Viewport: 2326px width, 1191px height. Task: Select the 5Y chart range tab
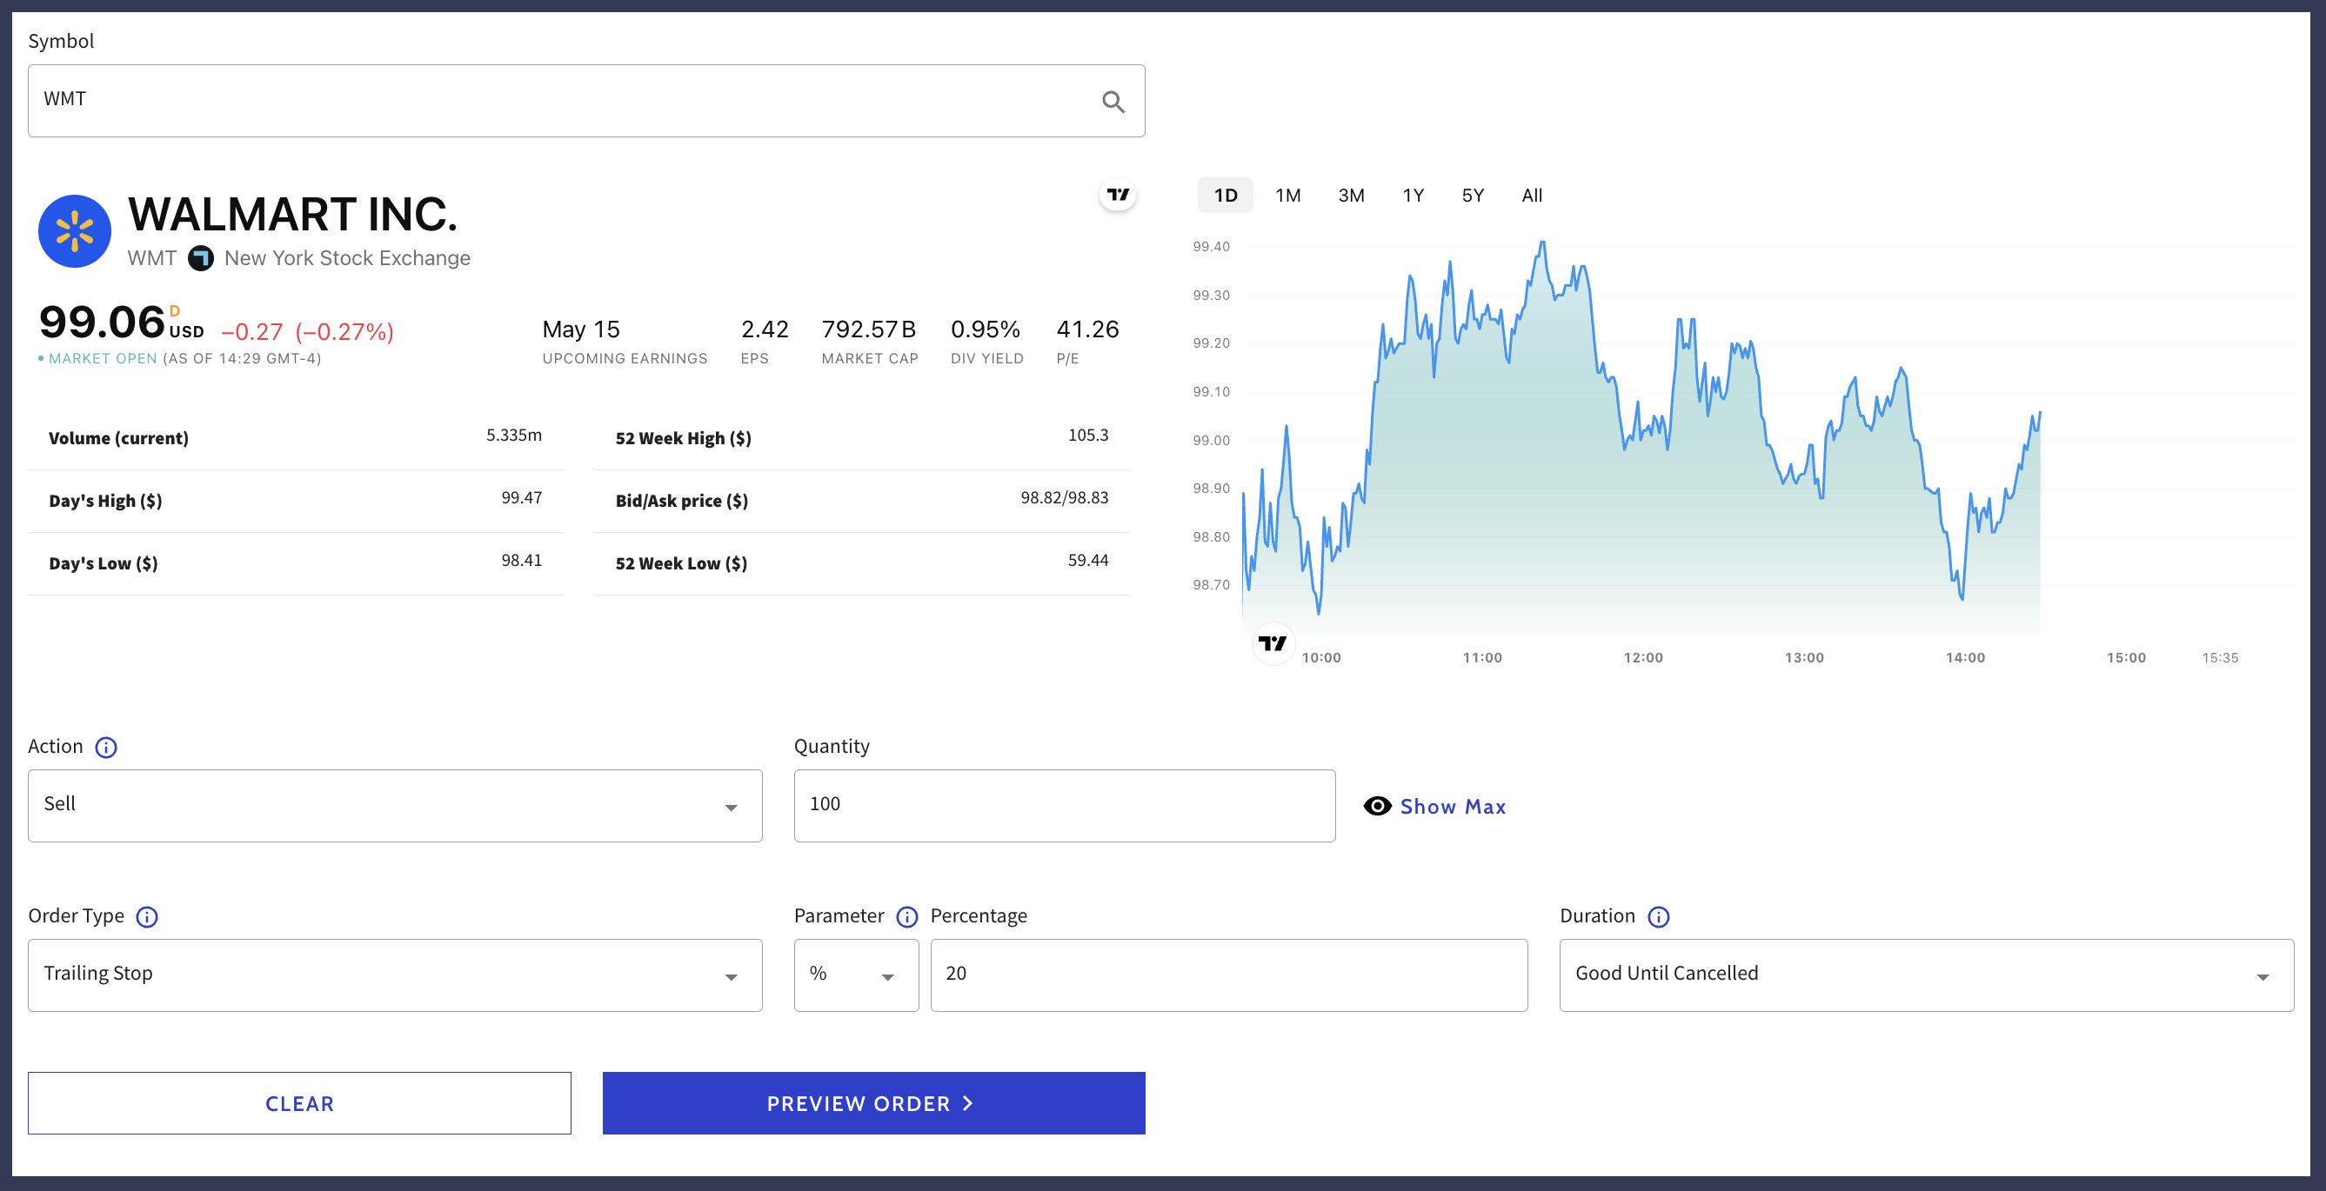click(1472, 196)
